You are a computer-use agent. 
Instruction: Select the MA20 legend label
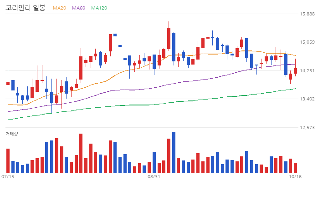coord(59,8)
